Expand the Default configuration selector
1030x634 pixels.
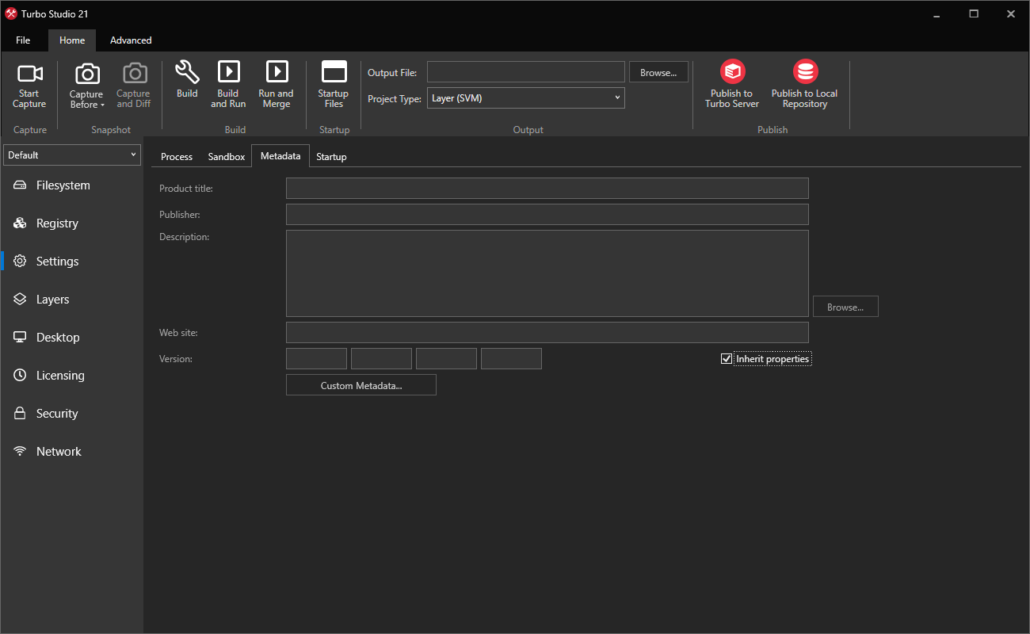click(133, 155)
